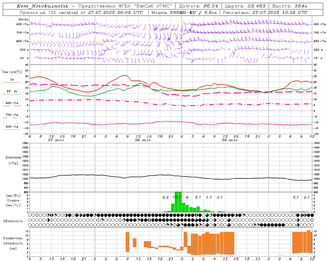Select the (мм/3ч.) precipitation unit label
Screen dimensions: 327x261
pos(13,195)
